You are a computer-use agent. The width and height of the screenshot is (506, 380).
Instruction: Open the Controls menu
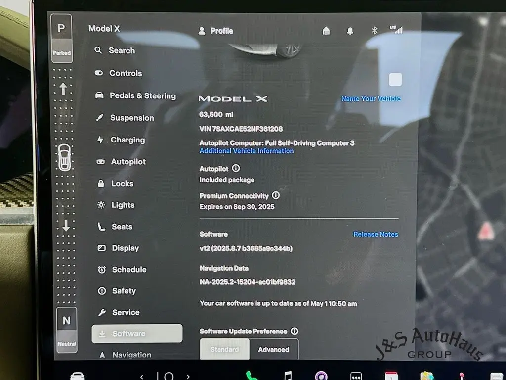118,73
